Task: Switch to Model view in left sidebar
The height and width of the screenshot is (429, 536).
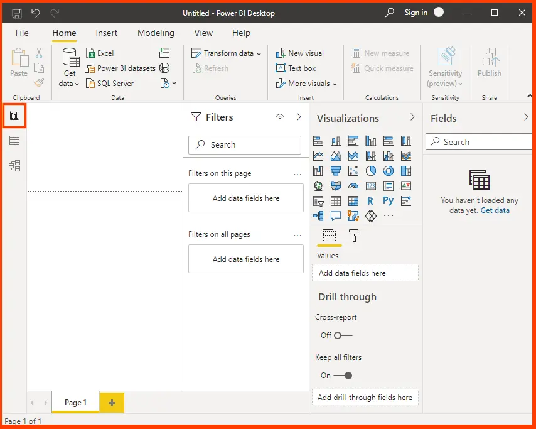Action: click(14, 166)
